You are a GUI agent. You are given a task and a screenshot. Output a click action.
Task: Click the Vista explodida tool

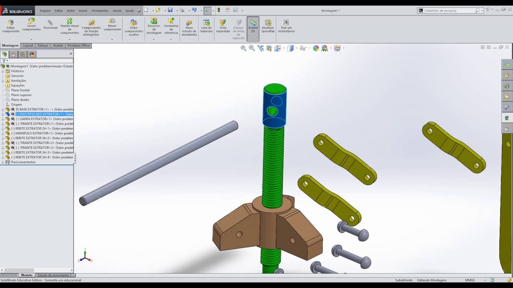(x=223, y=26)
